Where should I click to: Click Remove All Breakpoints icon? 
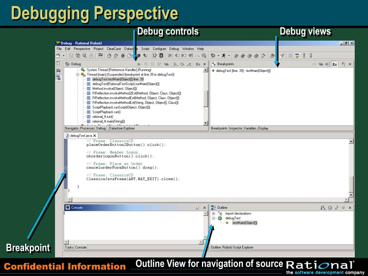[x=321, y=64]
